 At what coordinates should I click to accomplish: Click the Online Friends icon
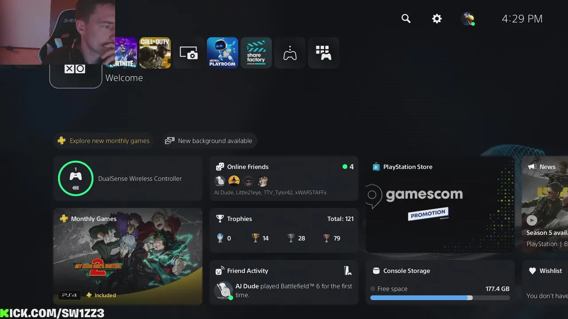[x=220, y=167]
